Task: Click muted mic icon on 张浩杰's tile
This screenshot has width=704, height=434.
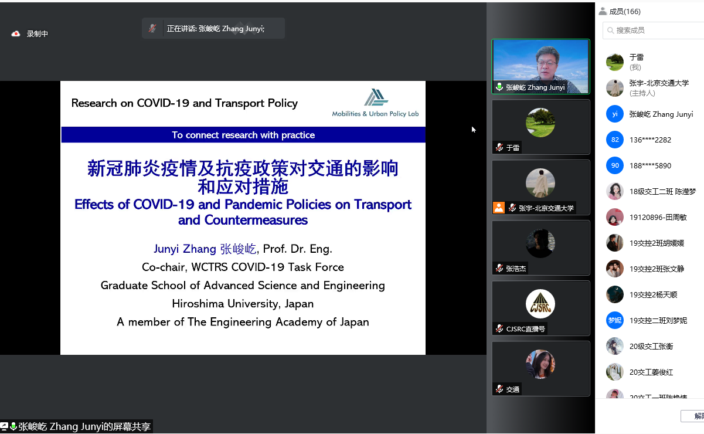Action: click(499, 269)
